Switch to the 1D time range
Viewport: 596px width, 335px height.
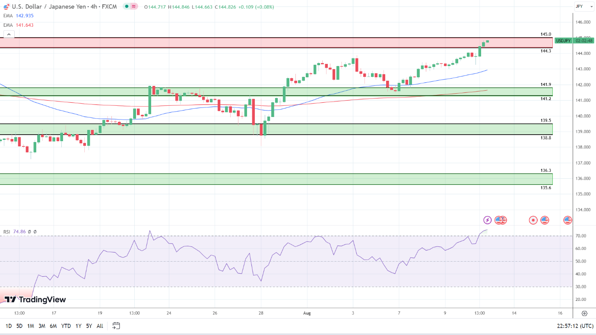pos(8,326)
